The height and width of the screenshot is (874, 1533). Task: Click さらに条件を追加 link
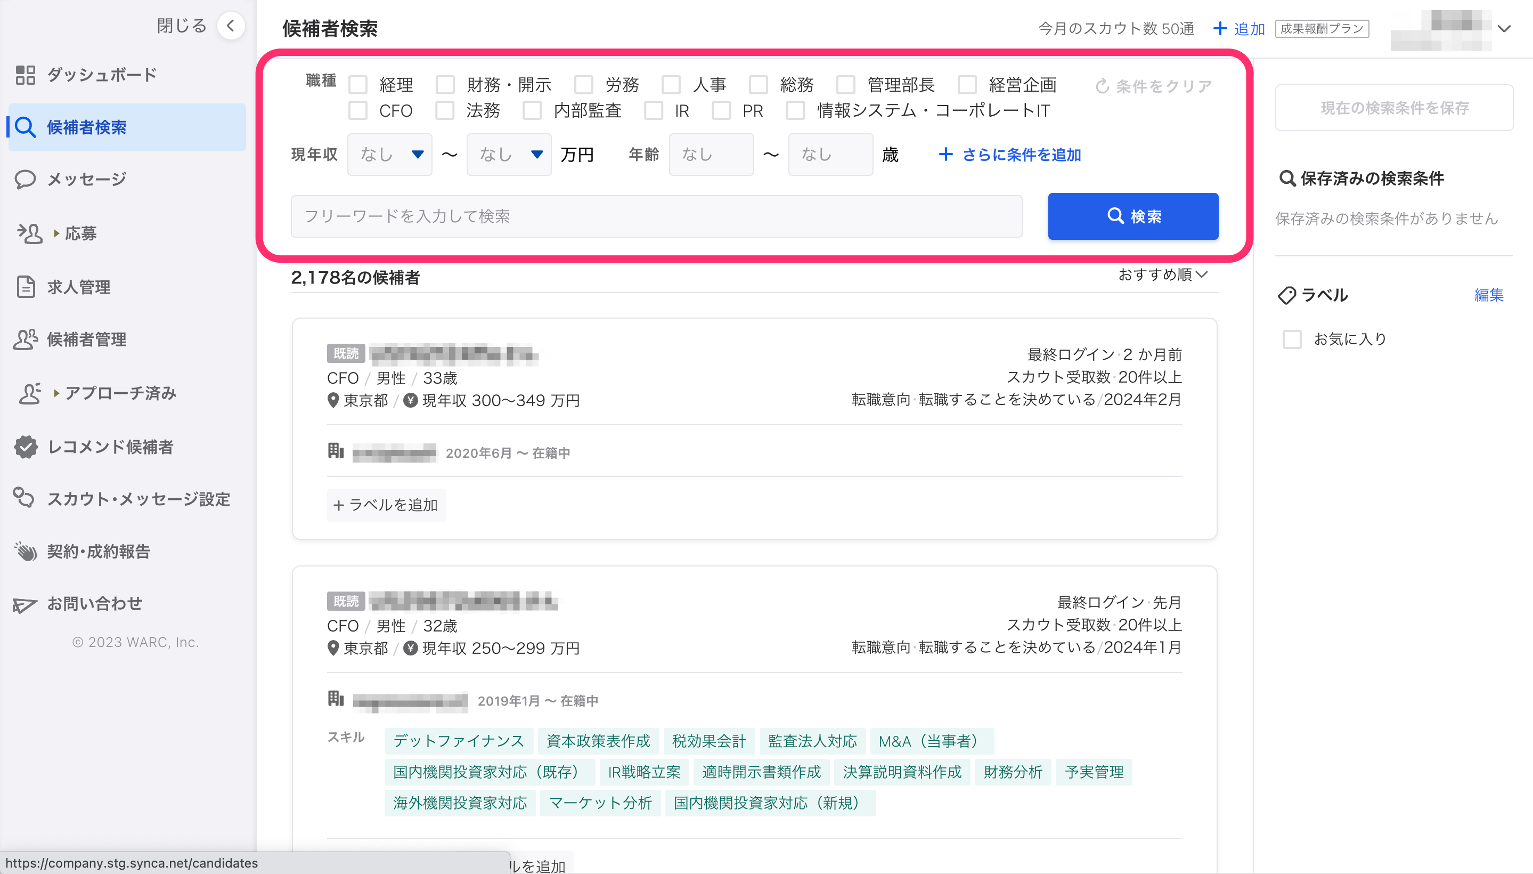coord(1010,155)
